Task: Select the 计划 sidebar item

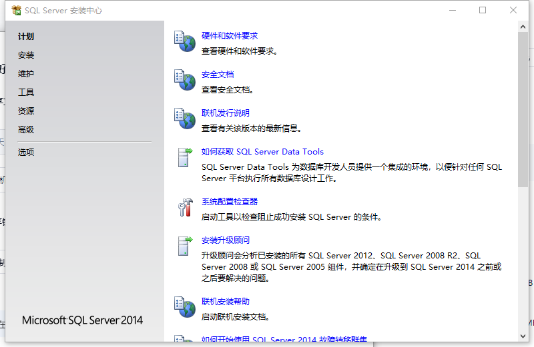Action: [x=26, y=37]
